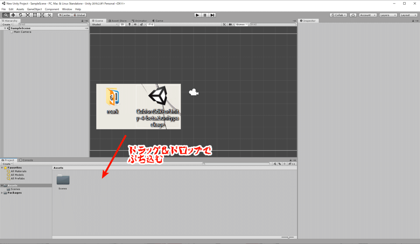Switch to the Game tab

(x=157, y=21)
